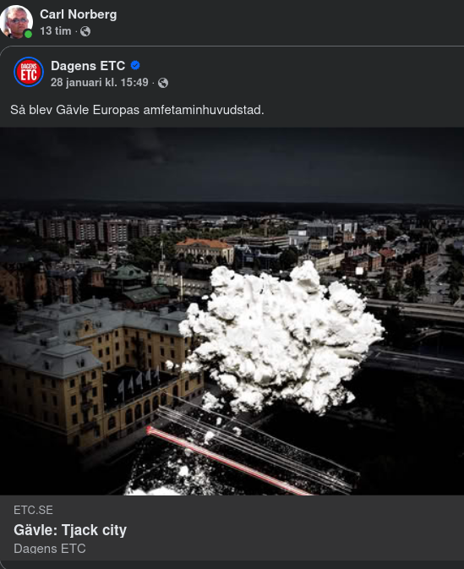Click the link preview footer card
The height and width of the screenshot is (569, 464).
[x=232, y=528]
